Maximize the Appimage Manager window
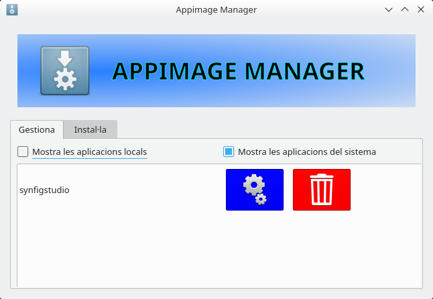 point(405,9)
